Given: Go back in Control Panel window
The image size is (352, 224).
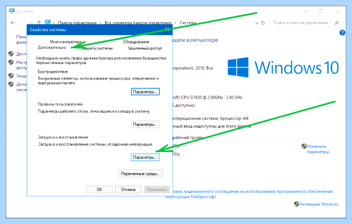Looking at the screenshot, I should coord(13,23).
